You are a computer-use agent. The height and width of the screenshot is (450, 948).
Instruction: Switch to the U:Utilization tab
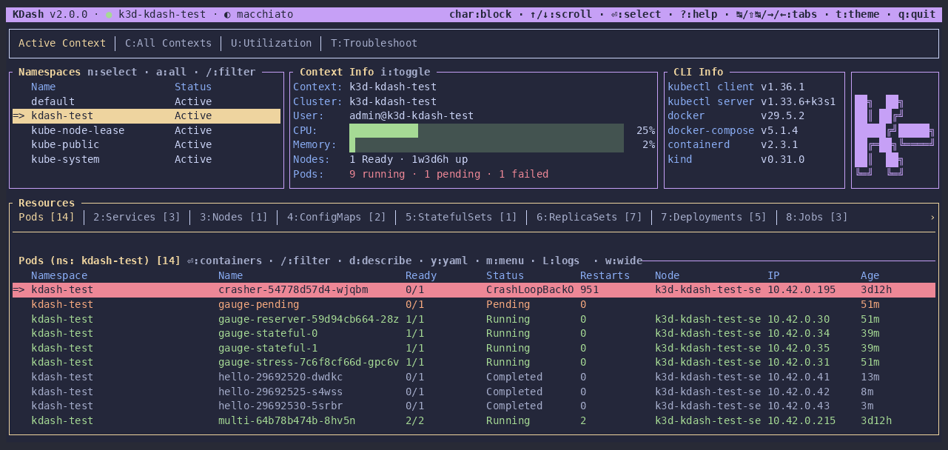pyautogui.click(x=271, y=43)
